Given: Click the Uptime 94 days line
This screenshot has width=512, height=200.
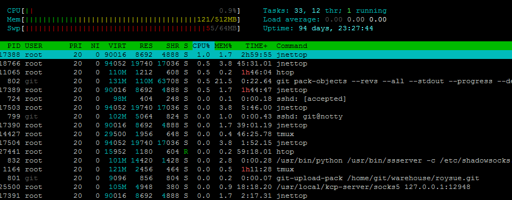Looking at the screenshot, I should coord(318,29).
